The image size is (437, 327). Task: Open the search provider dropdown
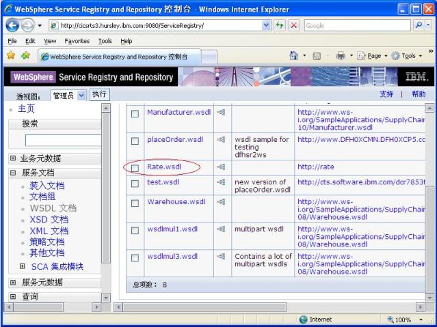(428, 26)
